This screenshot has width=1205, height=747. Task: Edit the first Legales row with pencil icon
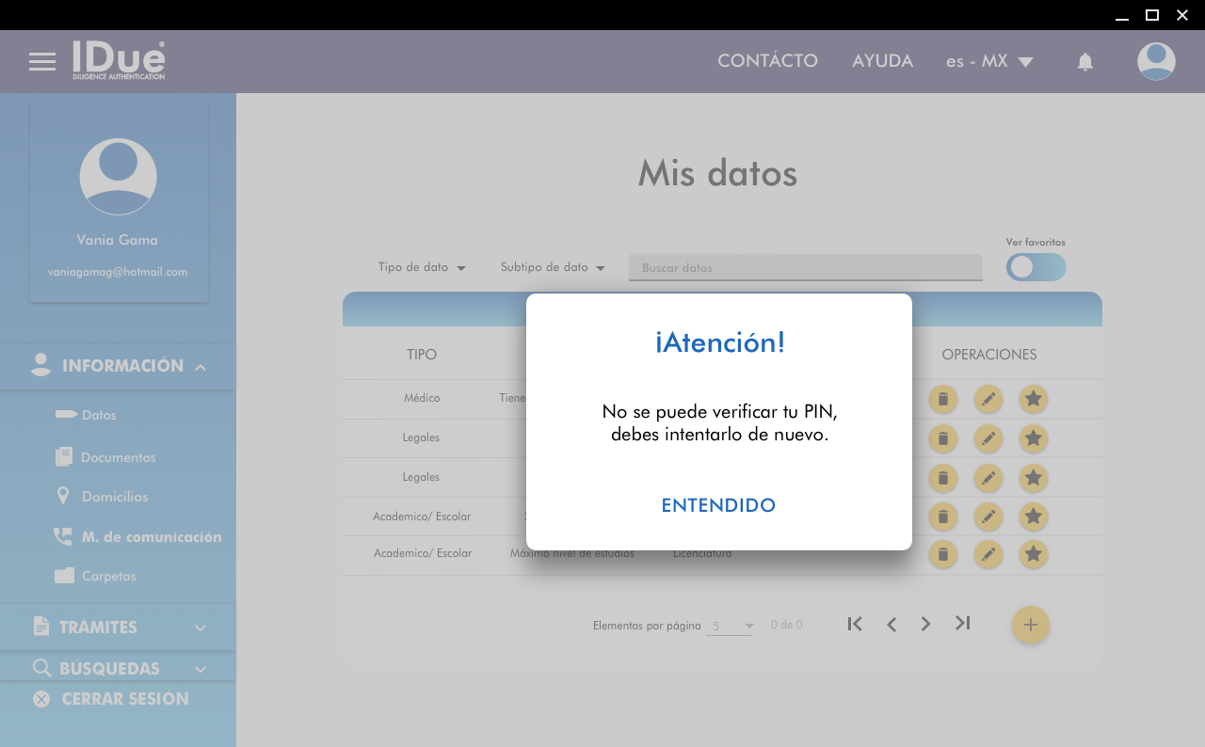click(988, 438)
